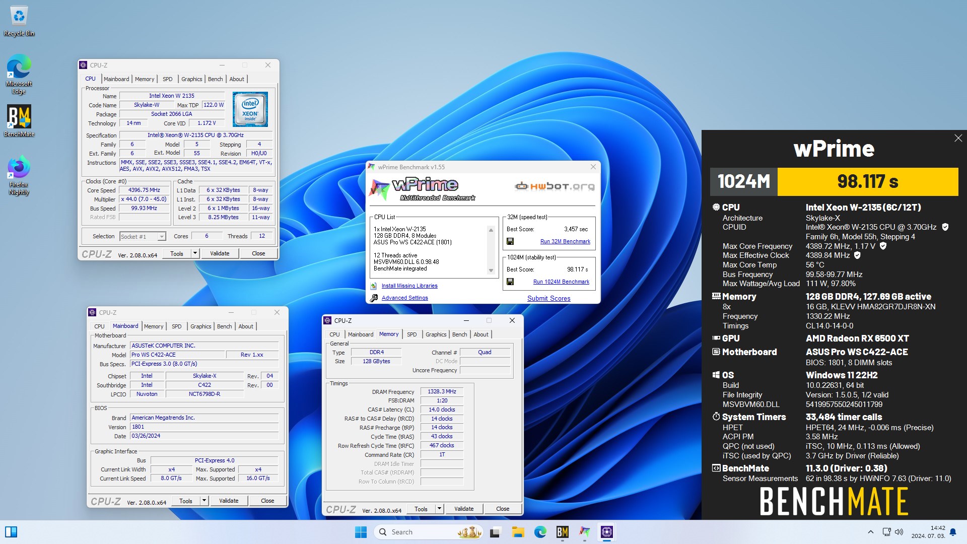Open Advanced Settings link in wPrime

point(405,298)
